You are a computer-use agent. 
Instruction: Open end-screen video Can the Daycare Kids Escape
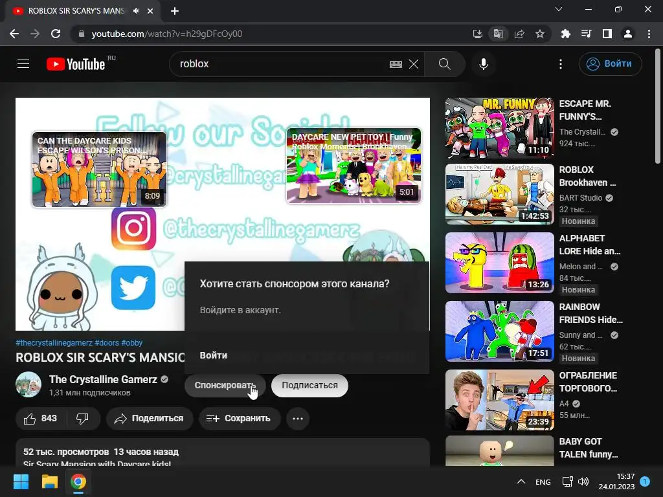pos(99,170)
